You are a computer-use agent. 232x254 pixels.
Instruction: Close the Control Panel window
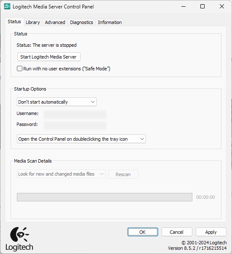pos(222,6)
